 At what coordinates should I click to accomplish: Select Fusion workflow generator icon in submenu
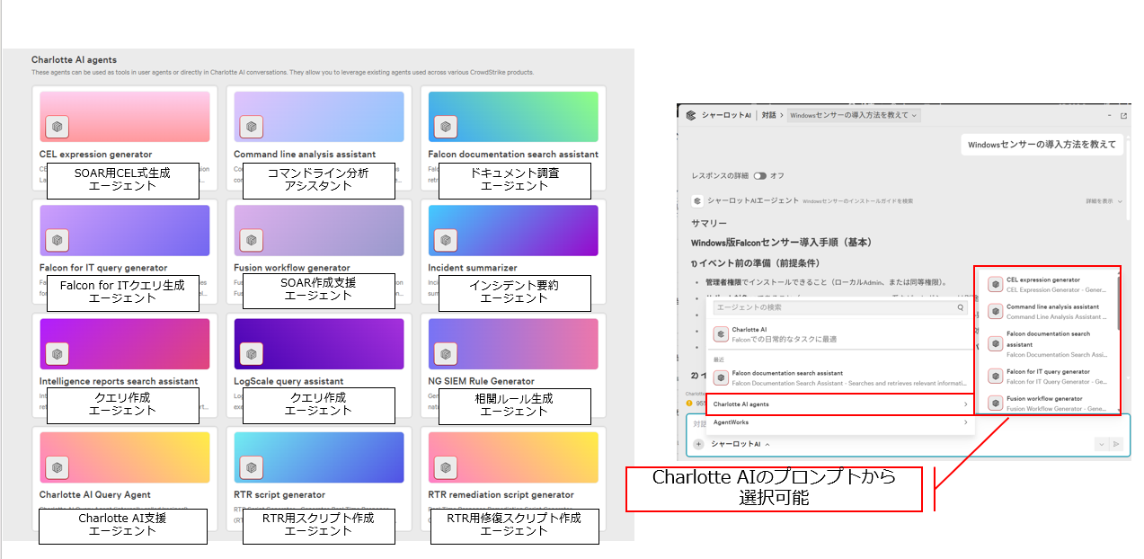(996, 403)
